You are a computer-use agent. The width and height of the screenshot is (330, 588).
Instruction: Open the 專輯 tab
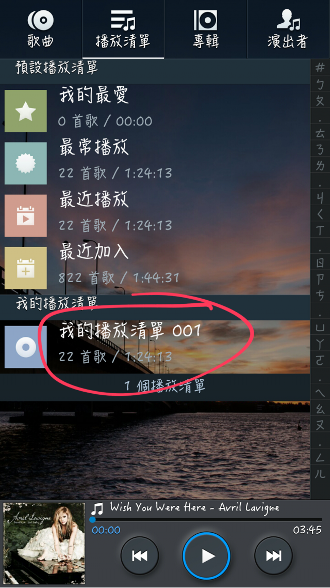(205, 29)
